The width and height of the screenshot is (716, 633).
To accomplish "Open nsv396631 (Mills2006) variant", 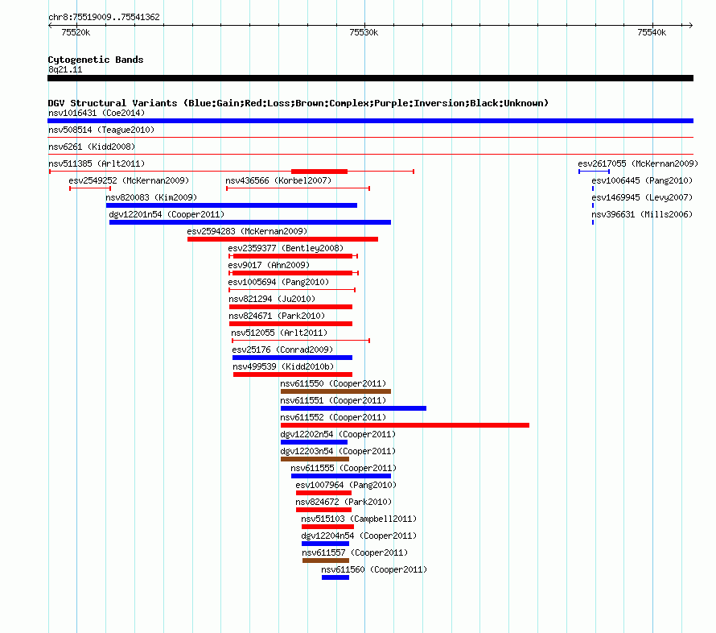I will click(x=642, y=214).
